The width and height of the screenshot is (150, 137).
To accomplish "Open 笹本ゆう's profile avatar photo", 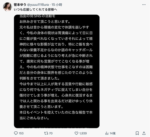I will coord(7,7).
